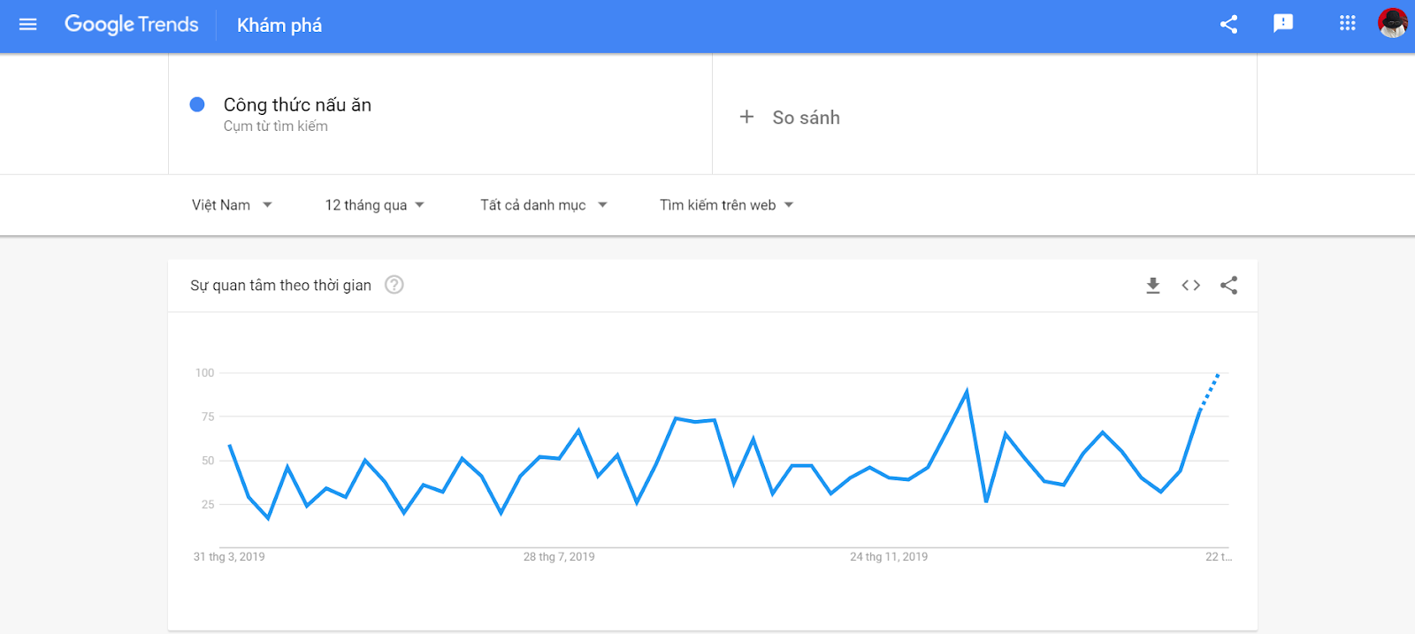Click the 'So sánh' compare field
The height and width of the screenshot is (634, 1415).
click(806, 118)
